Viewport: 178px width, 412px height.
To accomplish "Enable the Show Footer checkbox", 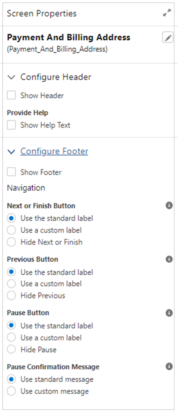I will [11, 172].
